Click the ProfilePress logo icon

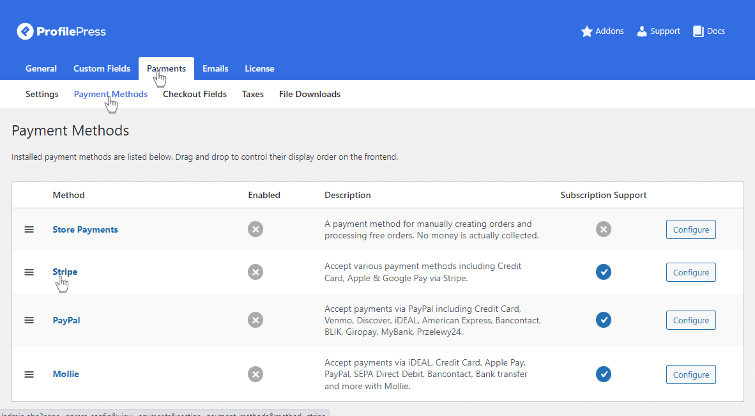pos(25,31)
